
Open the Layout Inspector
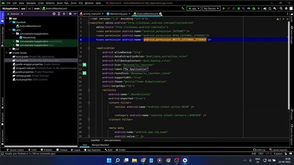pos(278,150)
